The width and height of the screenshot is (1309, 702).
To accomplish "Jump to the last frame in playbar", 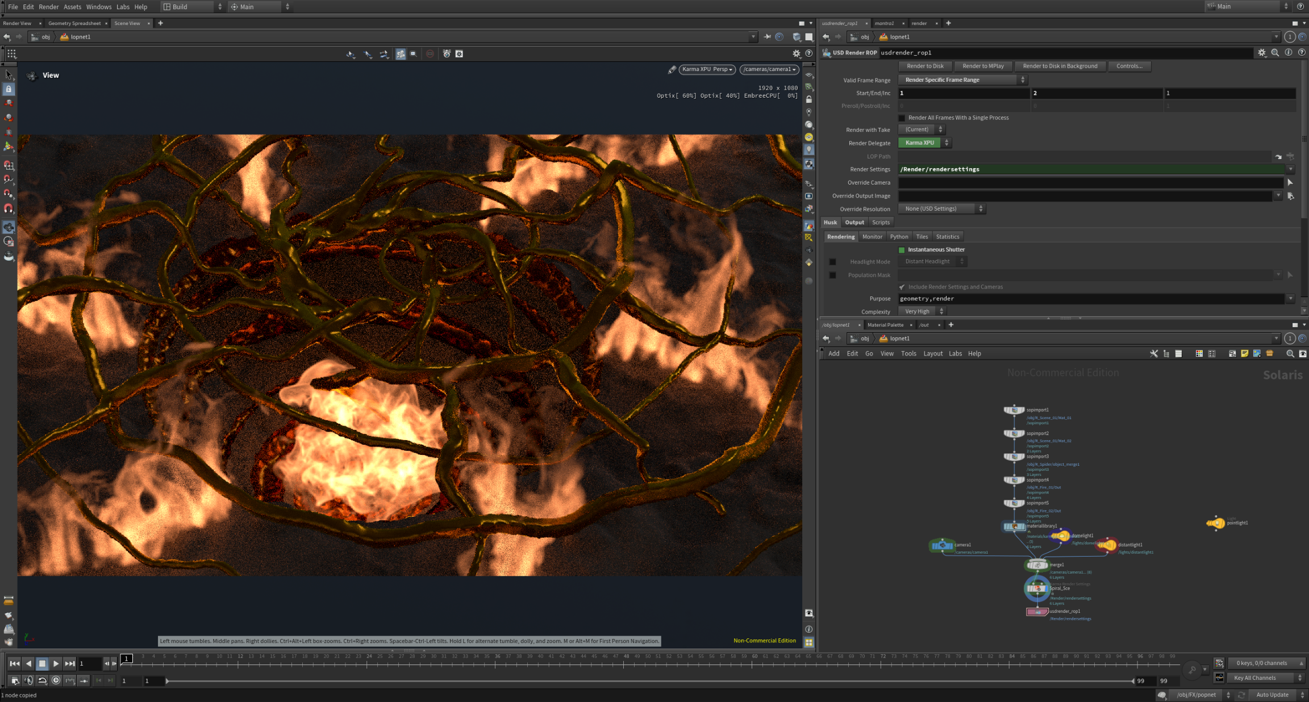I will 69,663.
